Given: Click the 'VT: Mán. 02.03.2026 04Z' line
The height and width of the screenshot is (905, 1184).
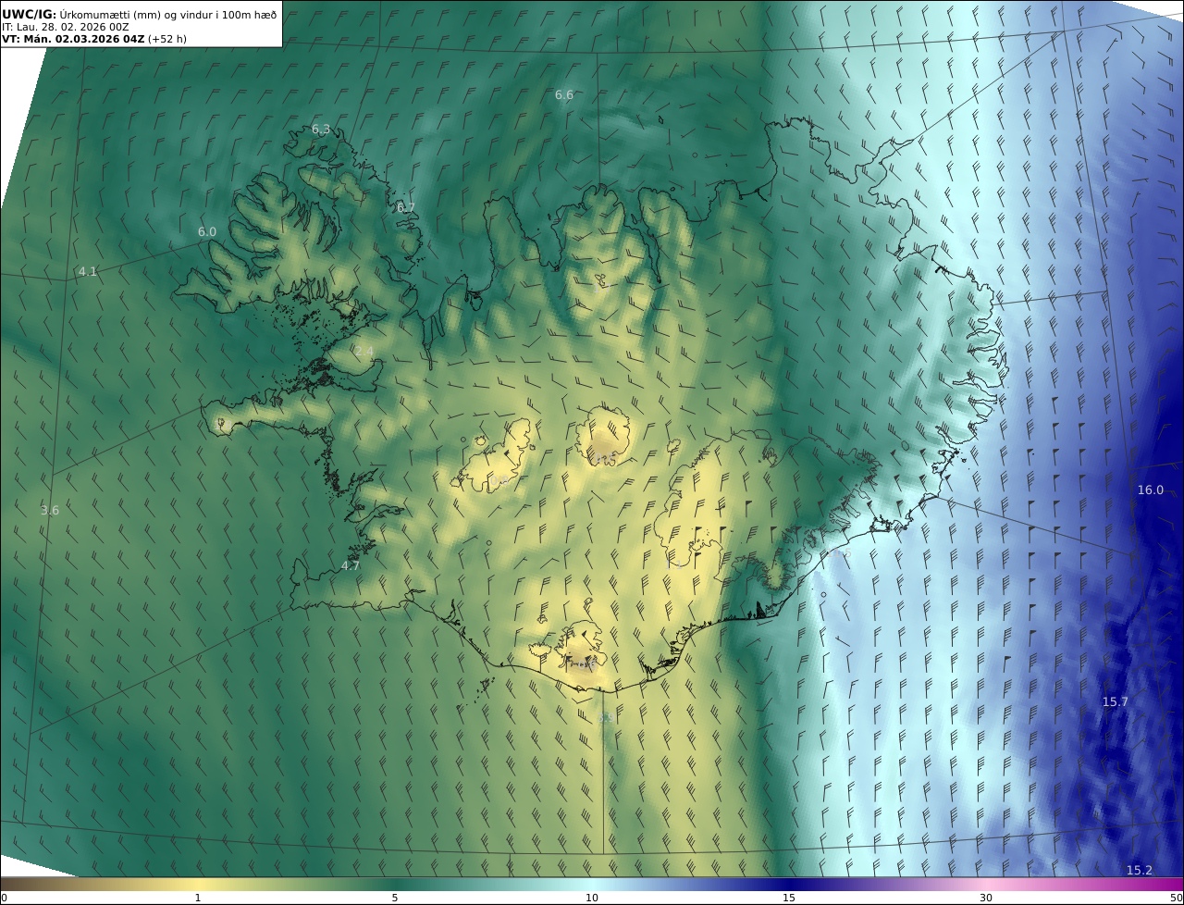Looking at the screenshot, I should 72,39.
